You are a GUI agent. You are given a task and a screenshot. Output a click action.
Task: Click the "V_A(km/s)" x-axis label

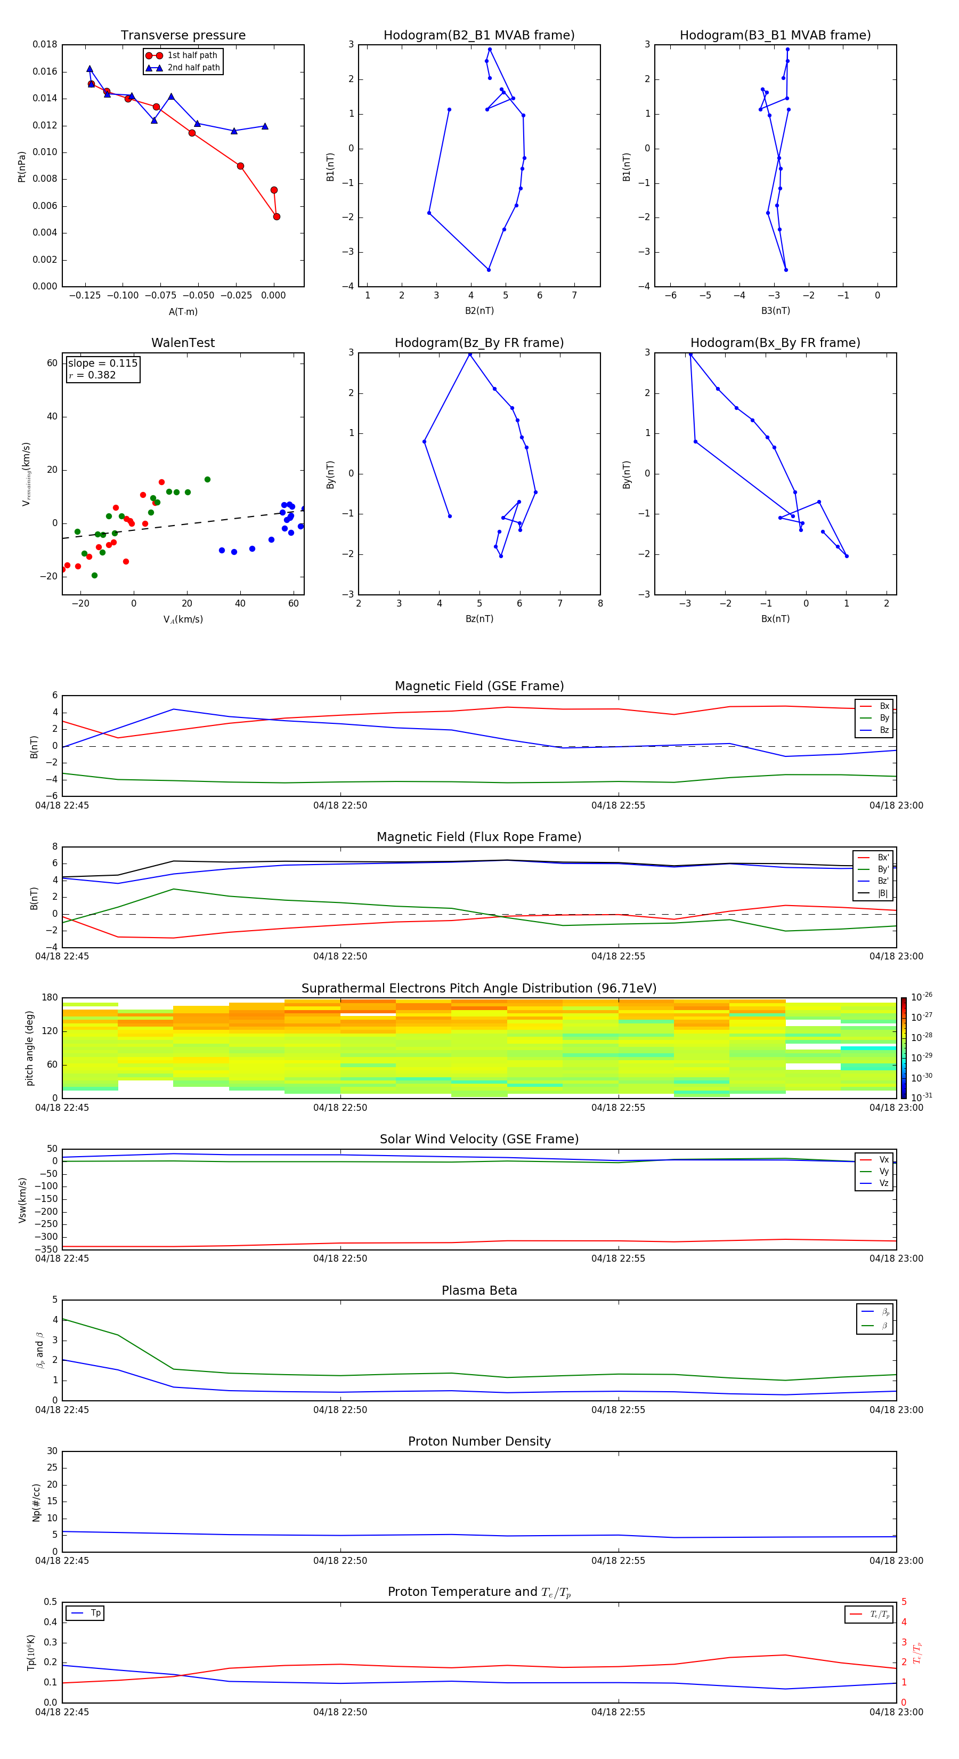click(183, 619)
